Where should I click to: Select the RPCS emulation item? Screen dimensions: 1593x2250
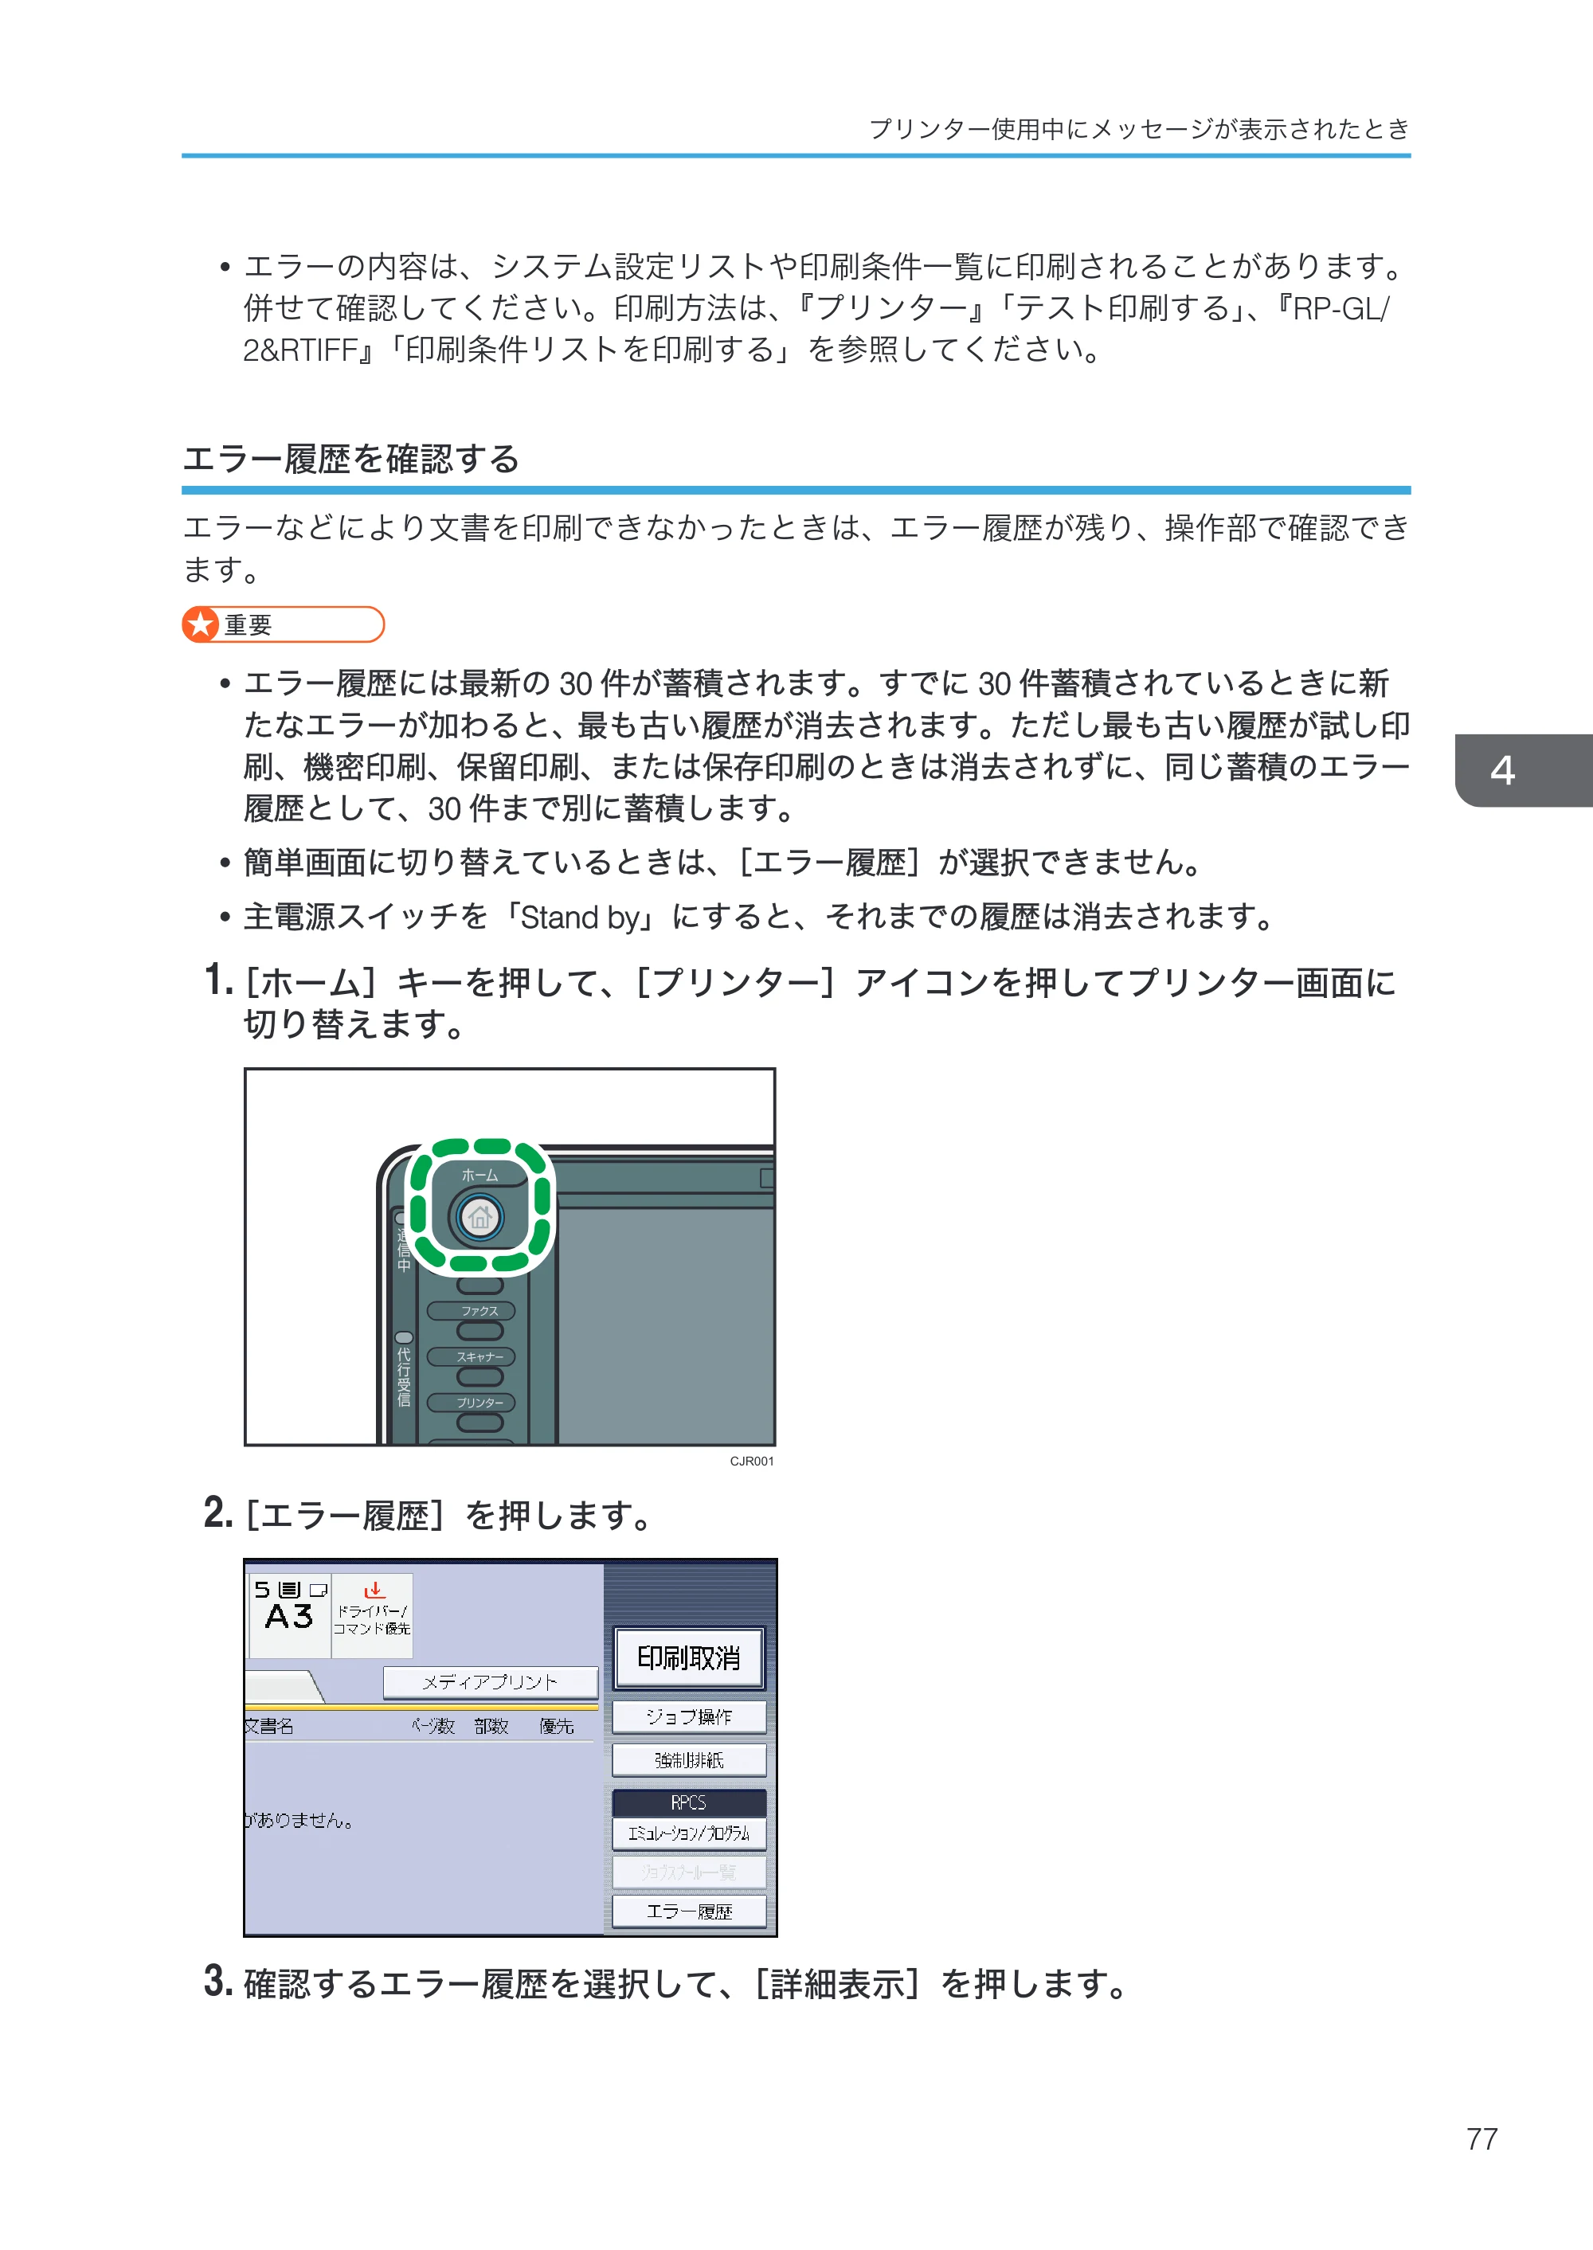pyautogui.click(x=689, y=1802)
